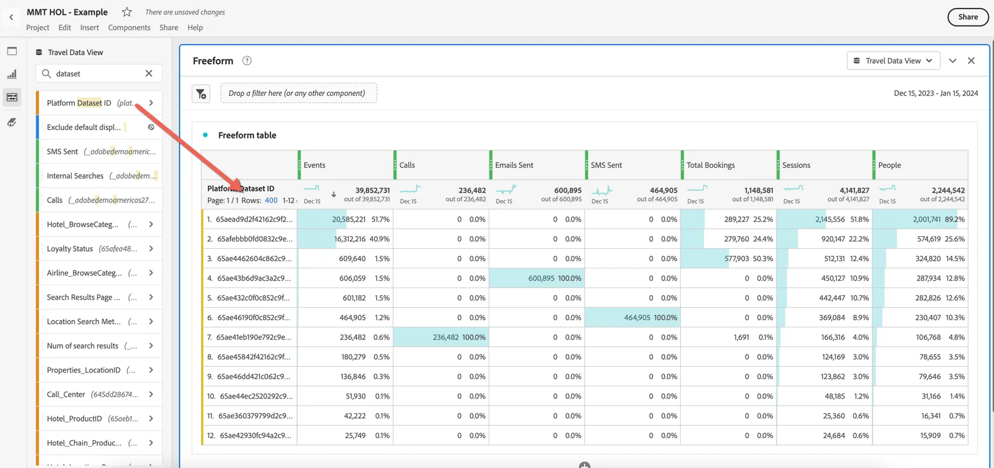Viewport: 994px width, 468px height.
Task: Open the Insert menu
Action: click(90, 28)
